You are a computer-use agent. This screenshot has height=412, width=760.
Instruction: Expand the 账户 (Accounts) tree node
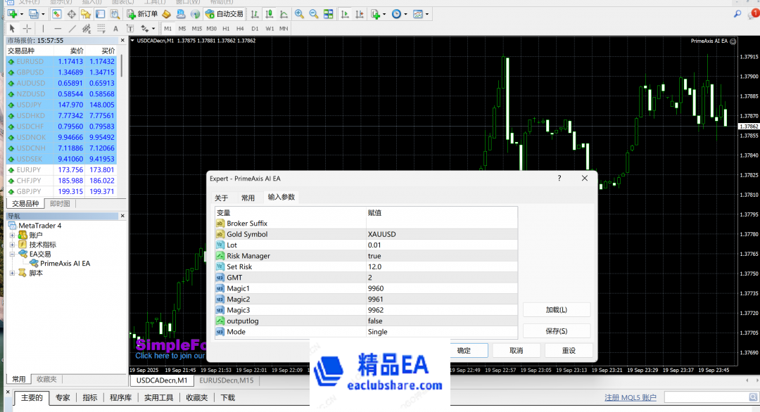click(12, 235)
